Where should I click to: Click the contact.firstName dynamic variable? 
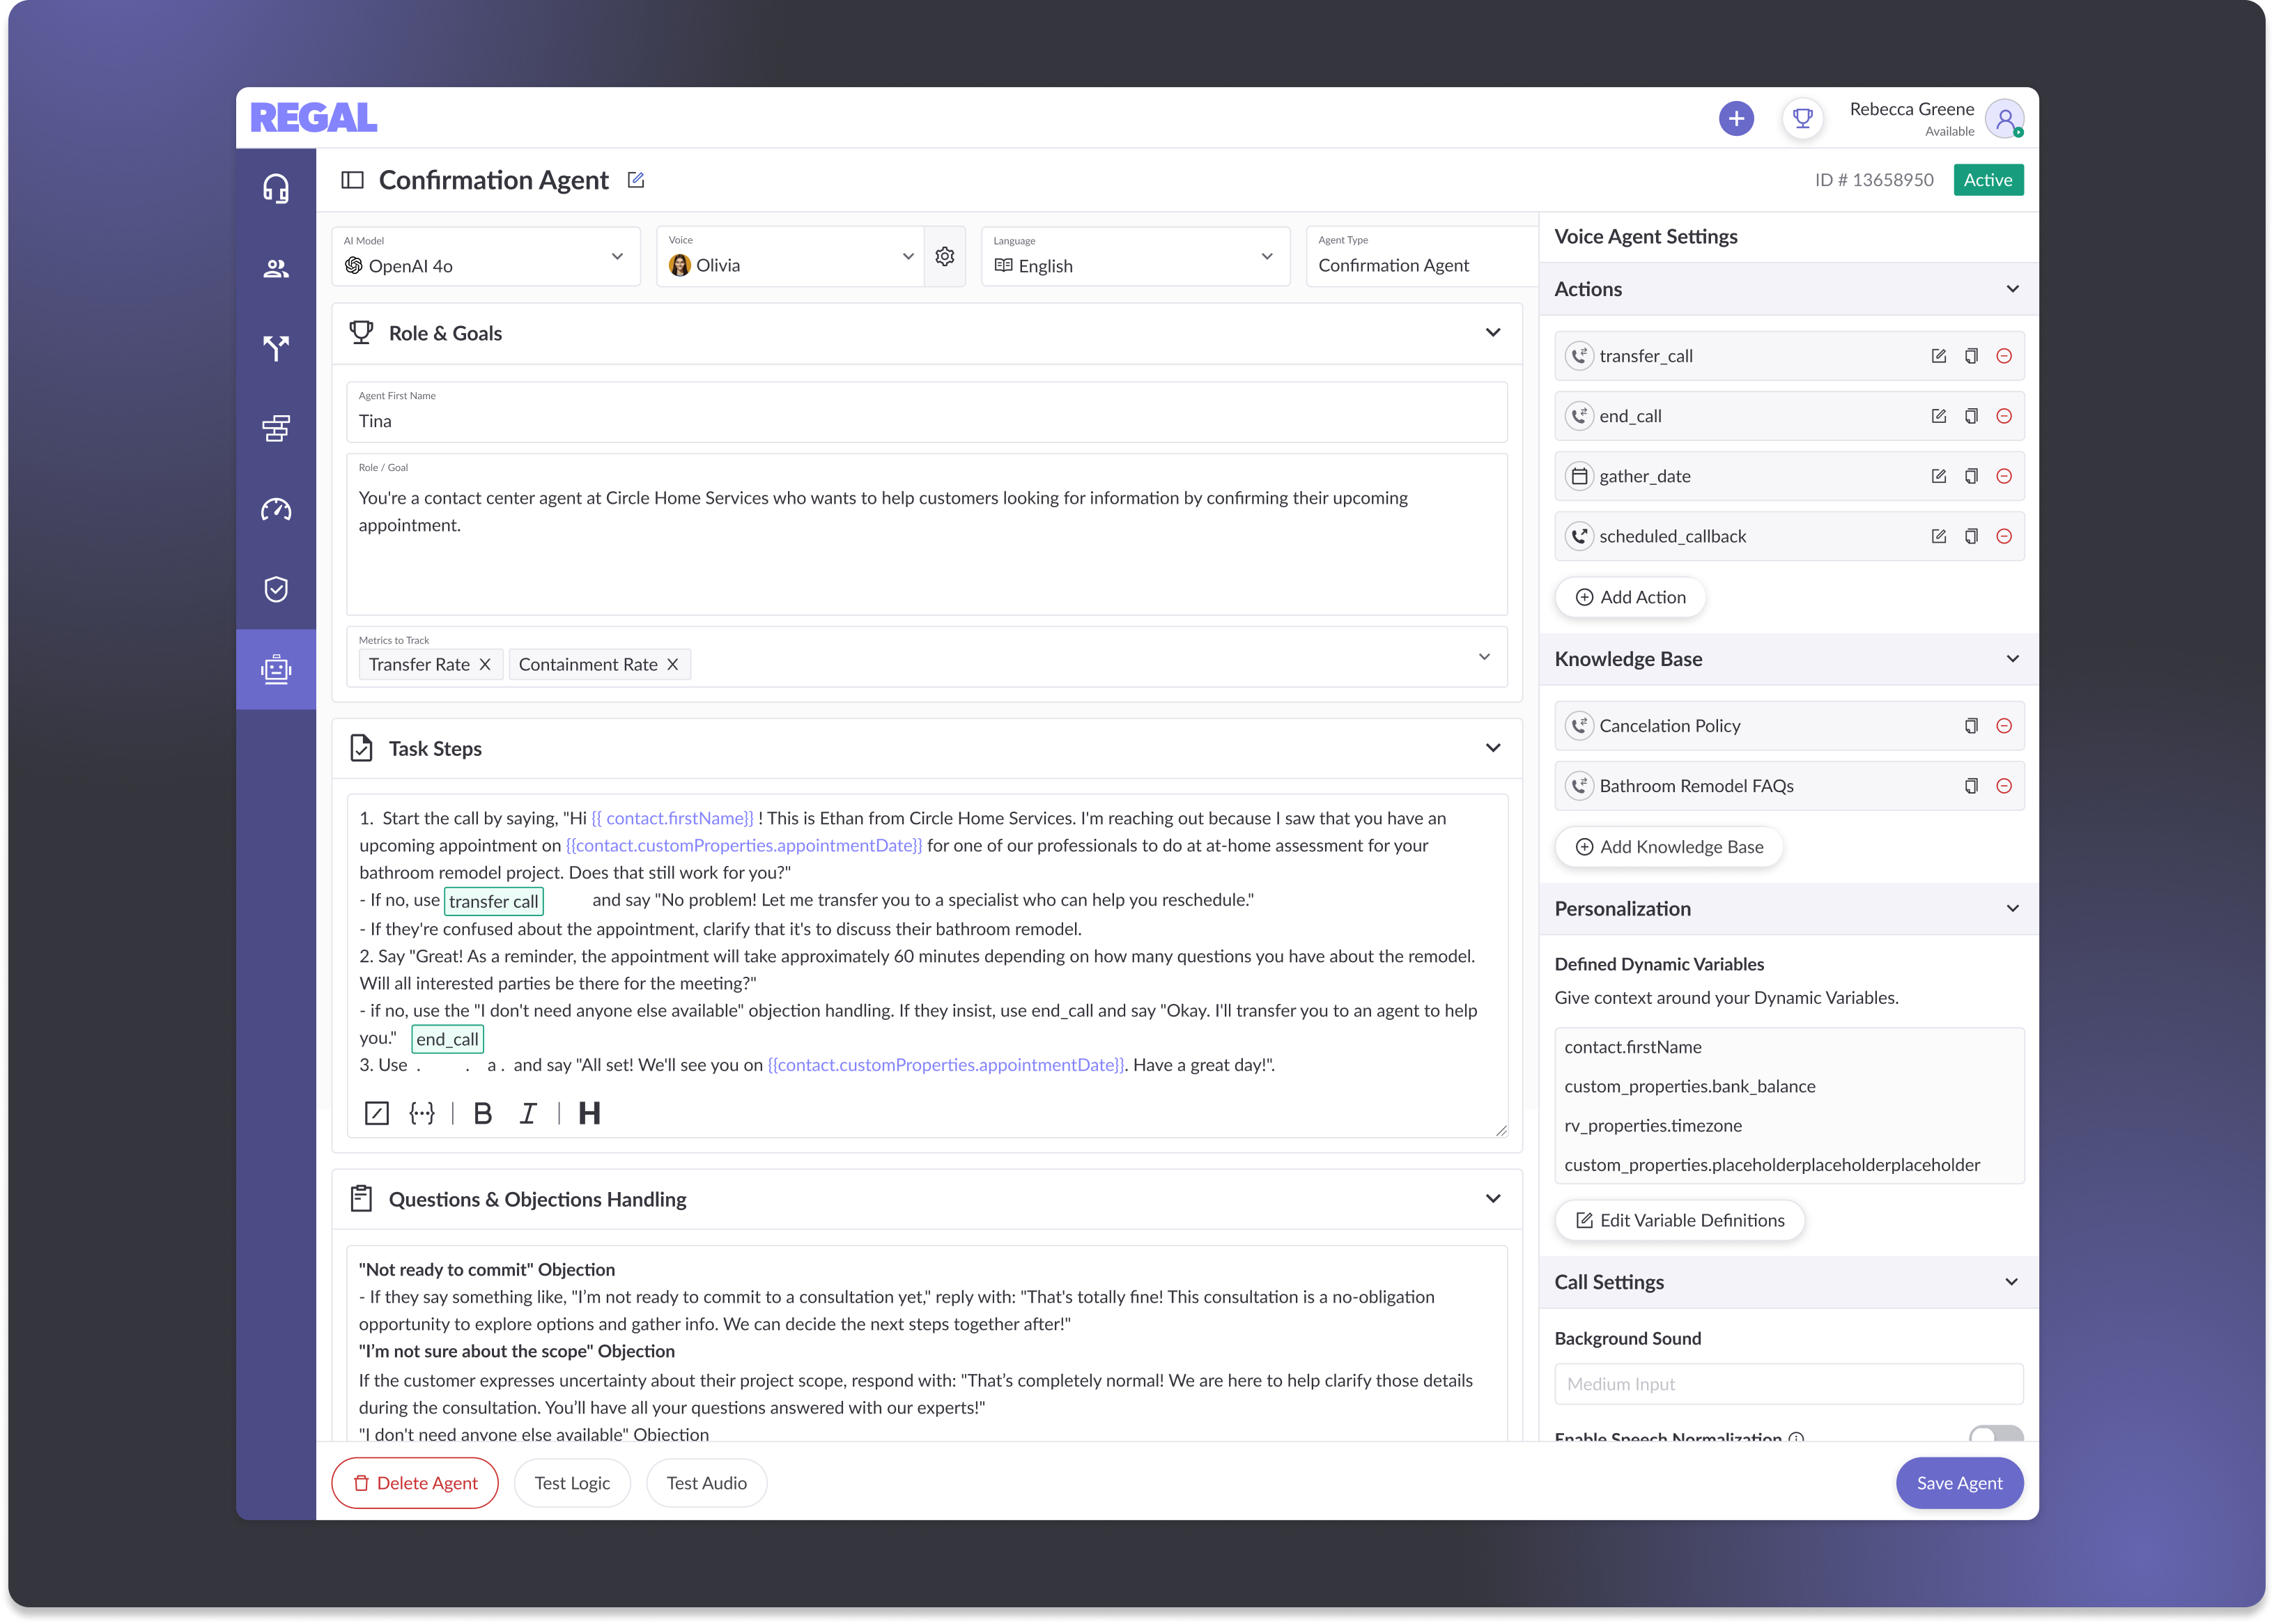(1633, 1047)
